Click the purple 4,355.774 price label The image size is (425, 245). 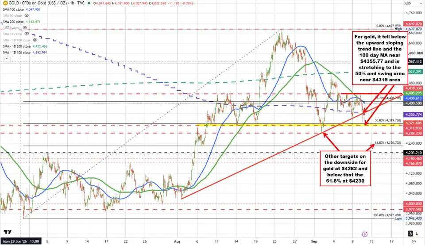413,115
